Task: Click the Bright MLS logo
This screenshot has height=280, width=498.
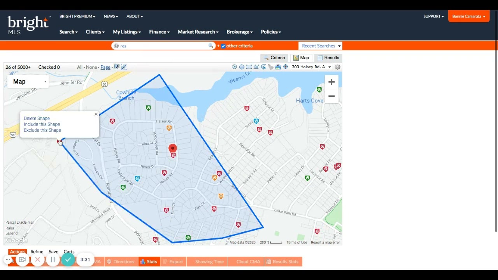Action: 29,25
